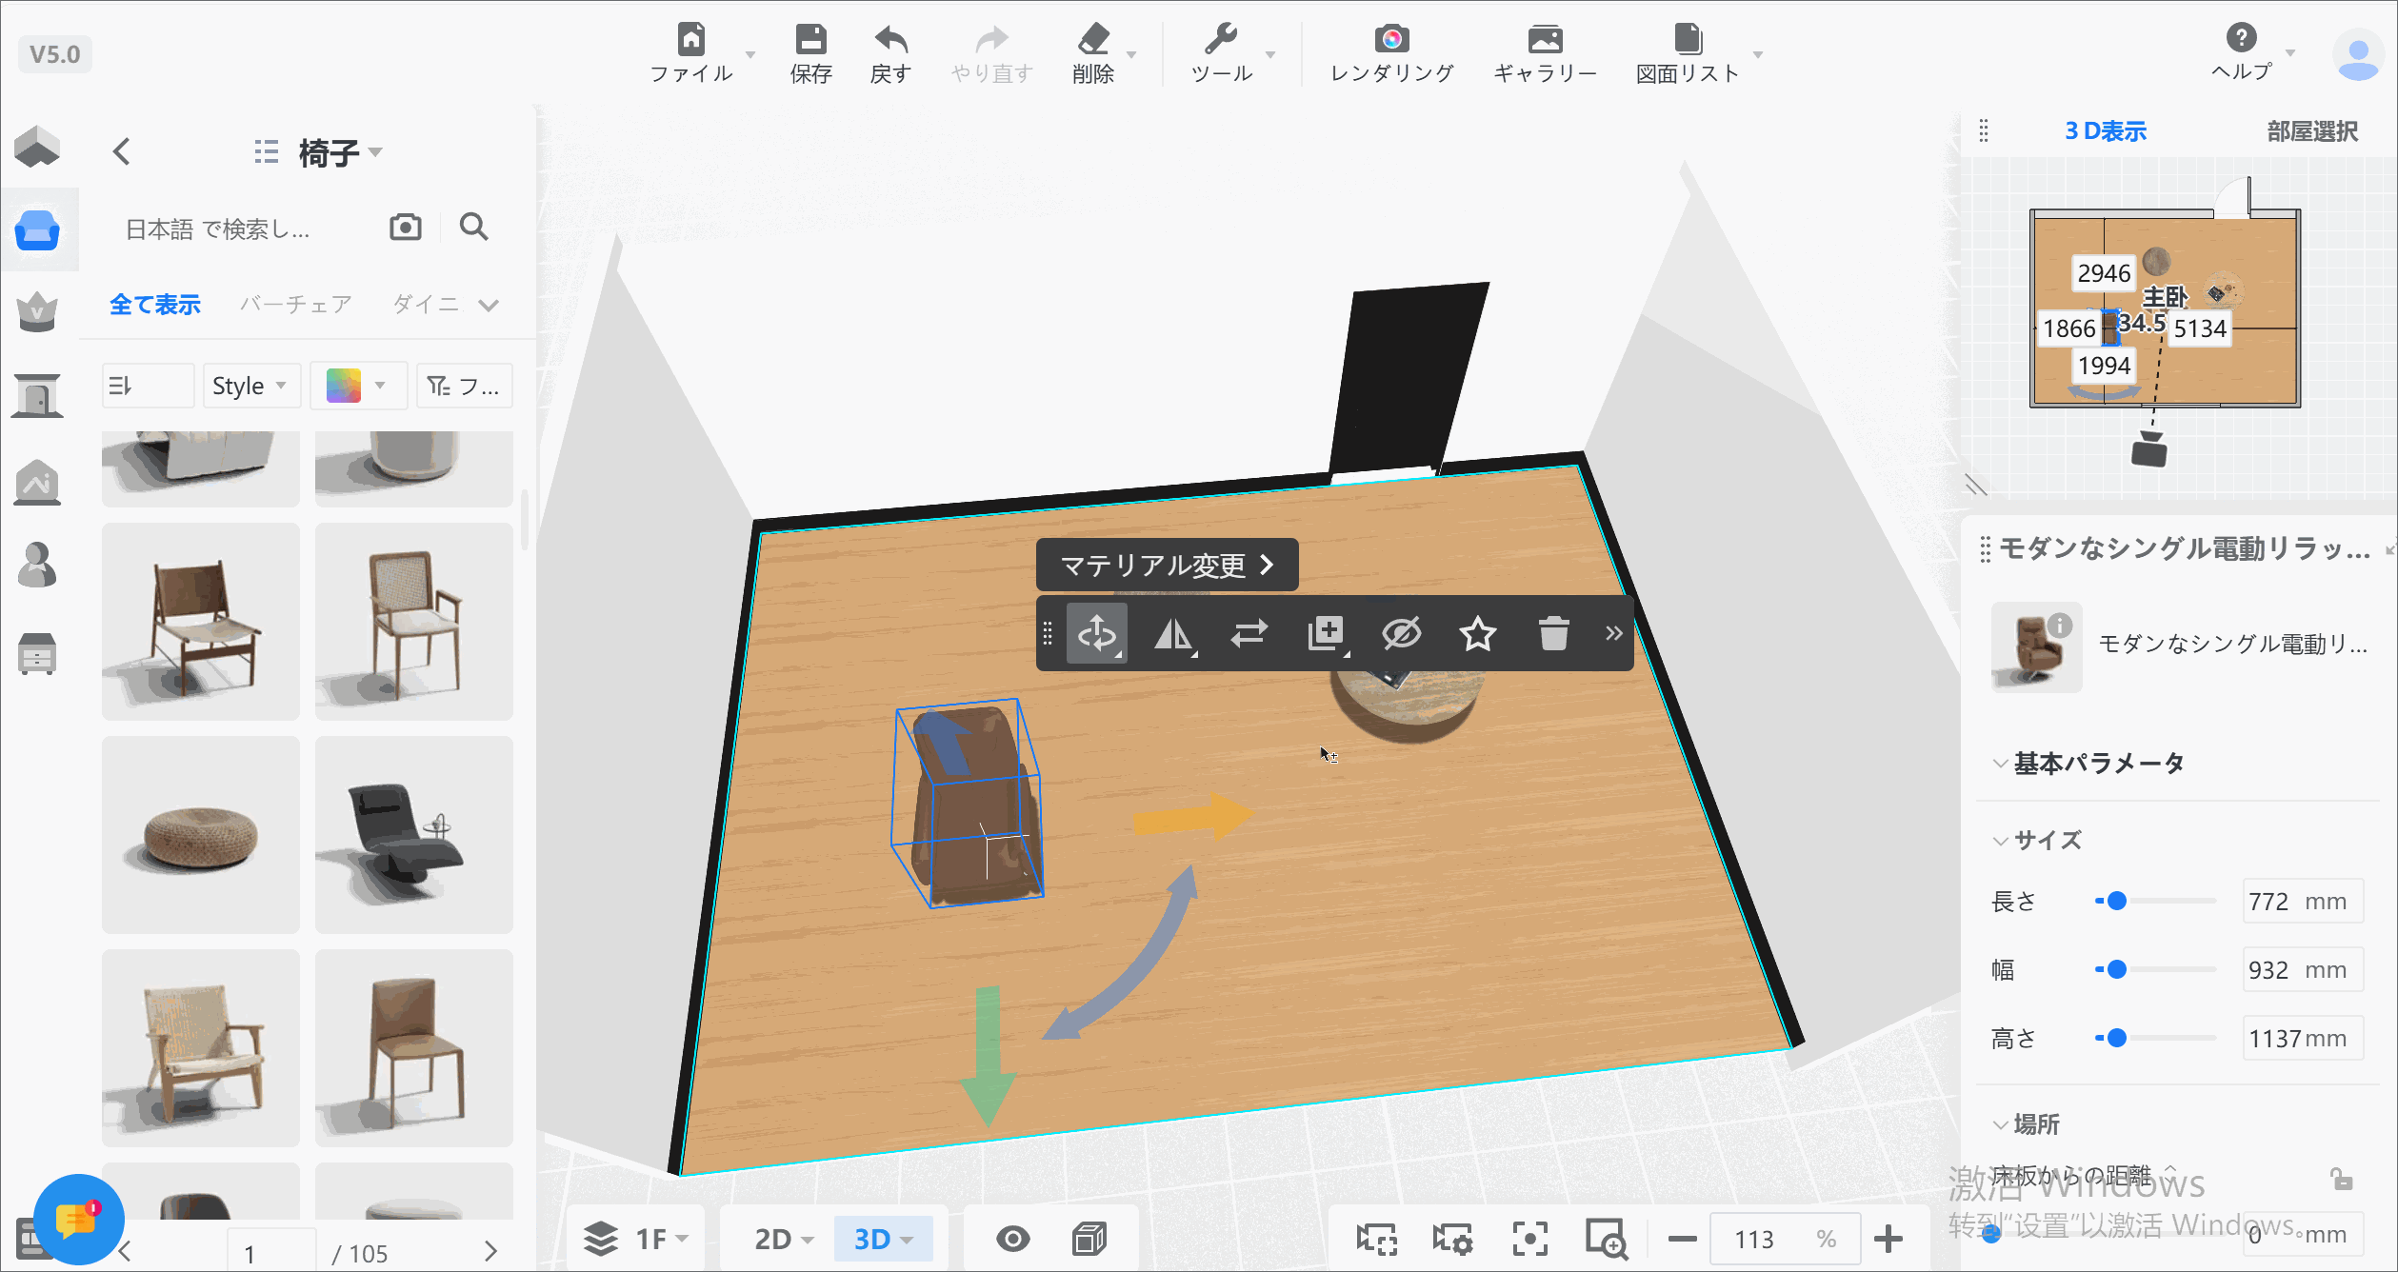The image size is (2398, 1272).
Task: Open the フ… filter button
Action: 464,386
